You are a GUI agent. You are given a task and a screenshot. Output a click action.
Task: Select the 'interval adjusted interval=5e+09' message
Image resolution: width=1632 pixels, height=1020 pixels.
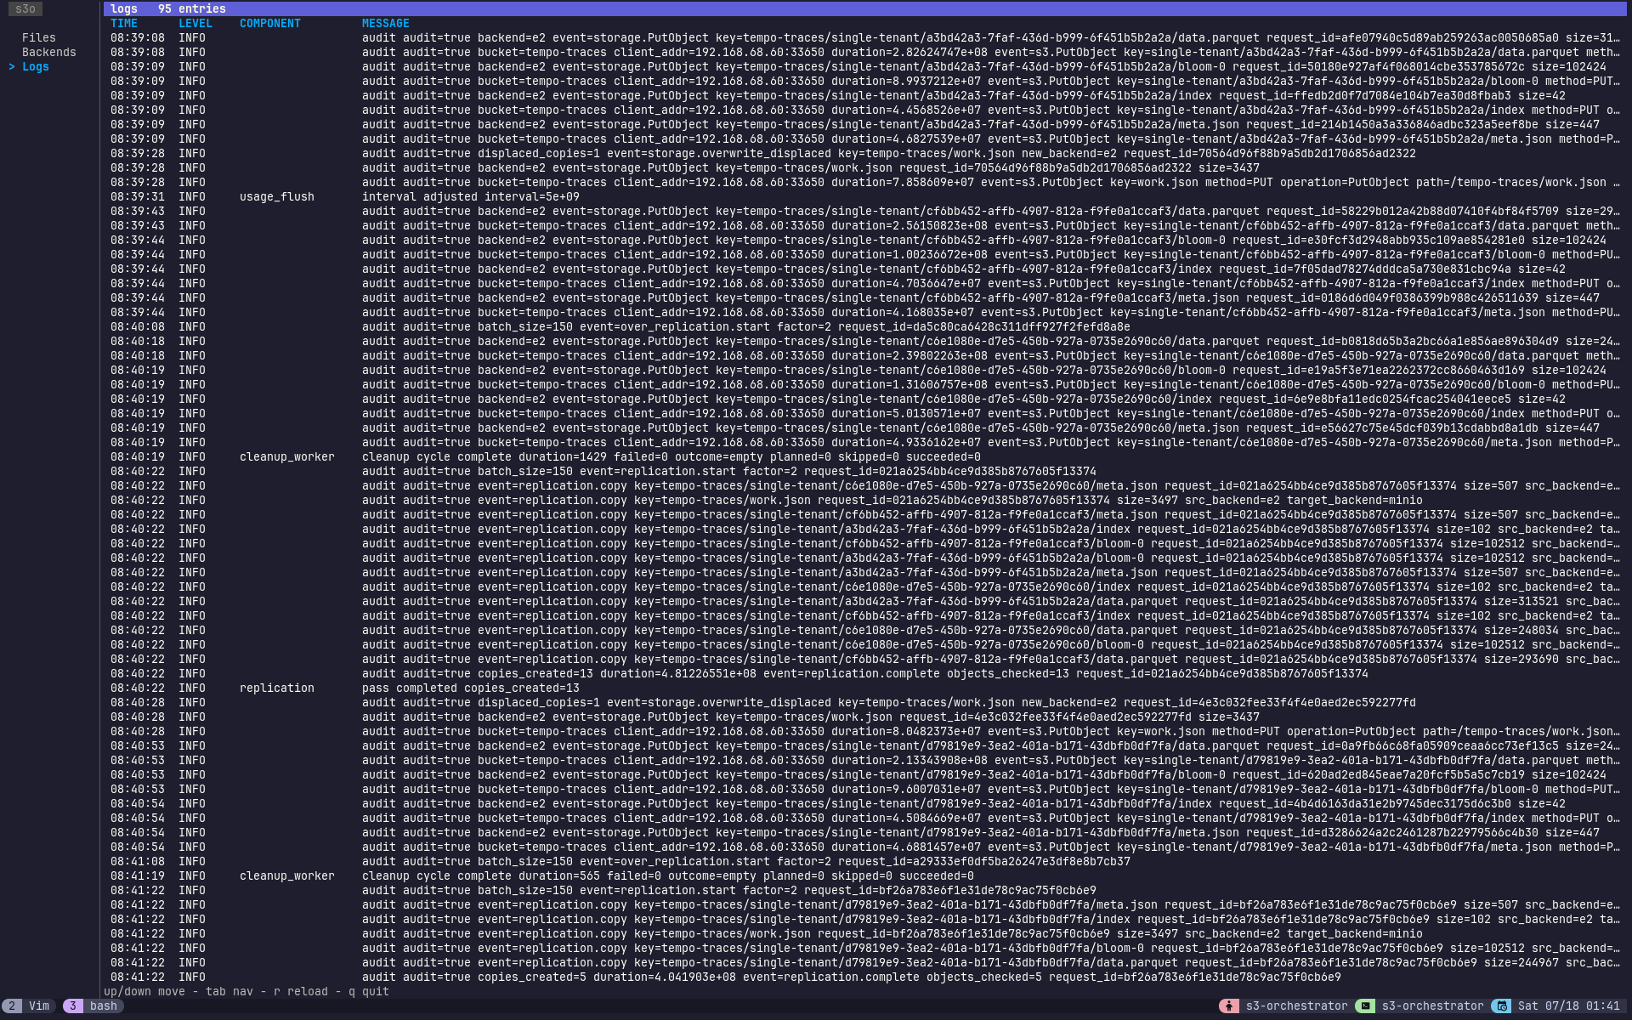[471, 197]
